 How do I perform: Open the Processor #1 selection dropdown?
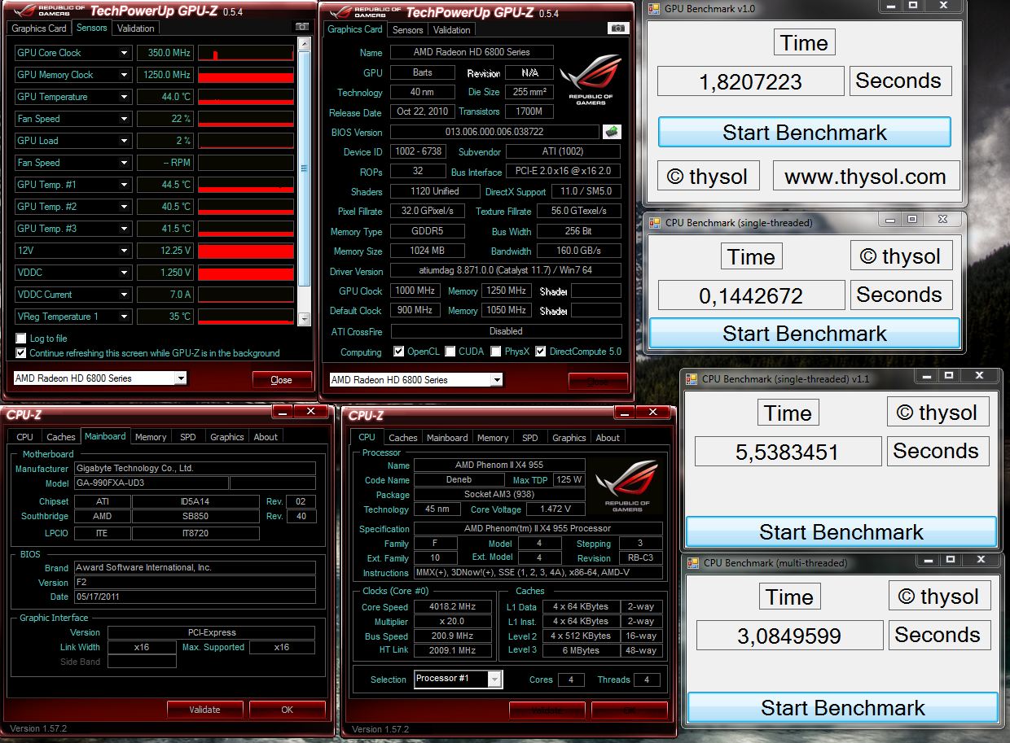494,679
